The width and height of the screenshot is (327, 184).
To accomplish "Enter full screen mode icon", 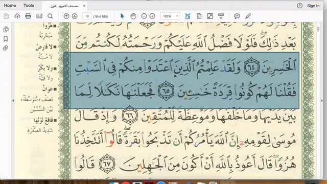I will click(210, 16).
